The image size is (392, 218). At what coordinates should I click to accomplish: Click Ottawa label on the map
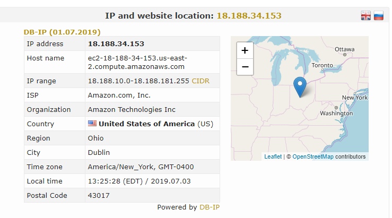coord(344,49)
